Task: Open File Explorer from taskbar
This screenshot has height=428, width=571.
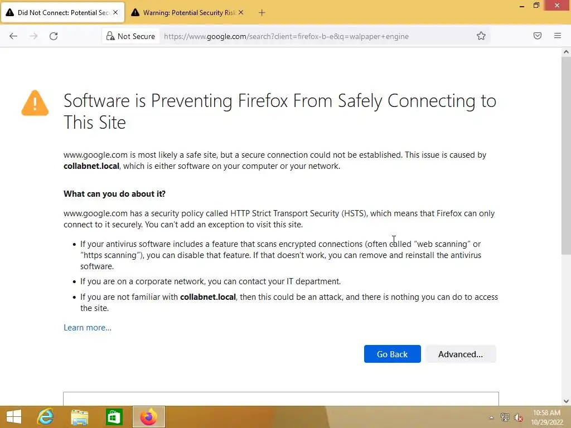Action: (x=79, y=417)
